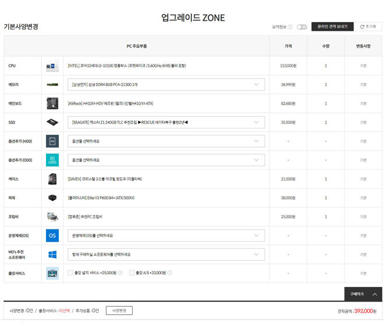Click the 운영체제(OS) row label
The width and height of the screenshot is (384, 323).
click(x=19, y=235)
